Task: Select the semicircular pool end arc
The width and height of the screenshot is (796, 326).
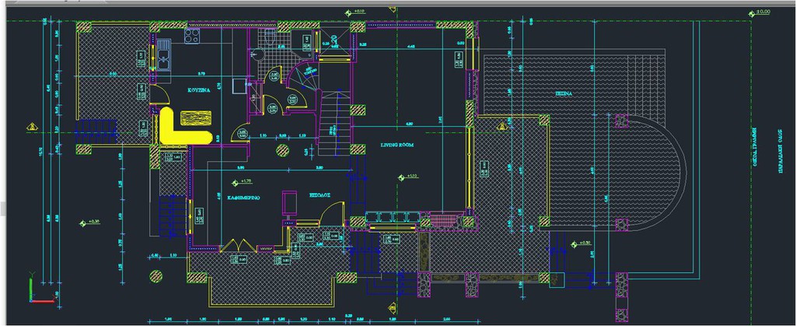Action: 658,173
